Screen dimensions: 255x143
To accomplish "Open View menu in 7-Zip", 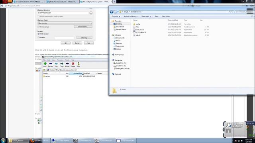I will pos(53,60).
